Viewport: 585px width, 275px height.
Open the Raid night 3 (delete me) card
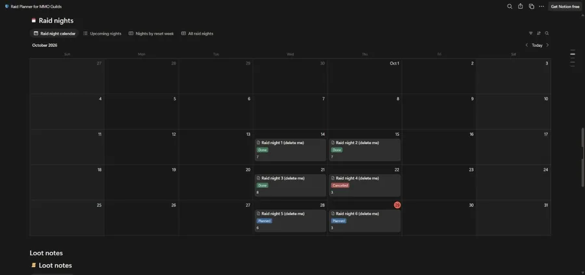291,185
